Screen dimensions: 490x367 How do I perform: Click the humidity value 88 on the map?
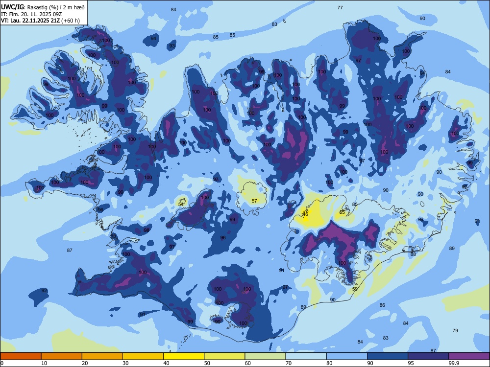tap(413, 254)
